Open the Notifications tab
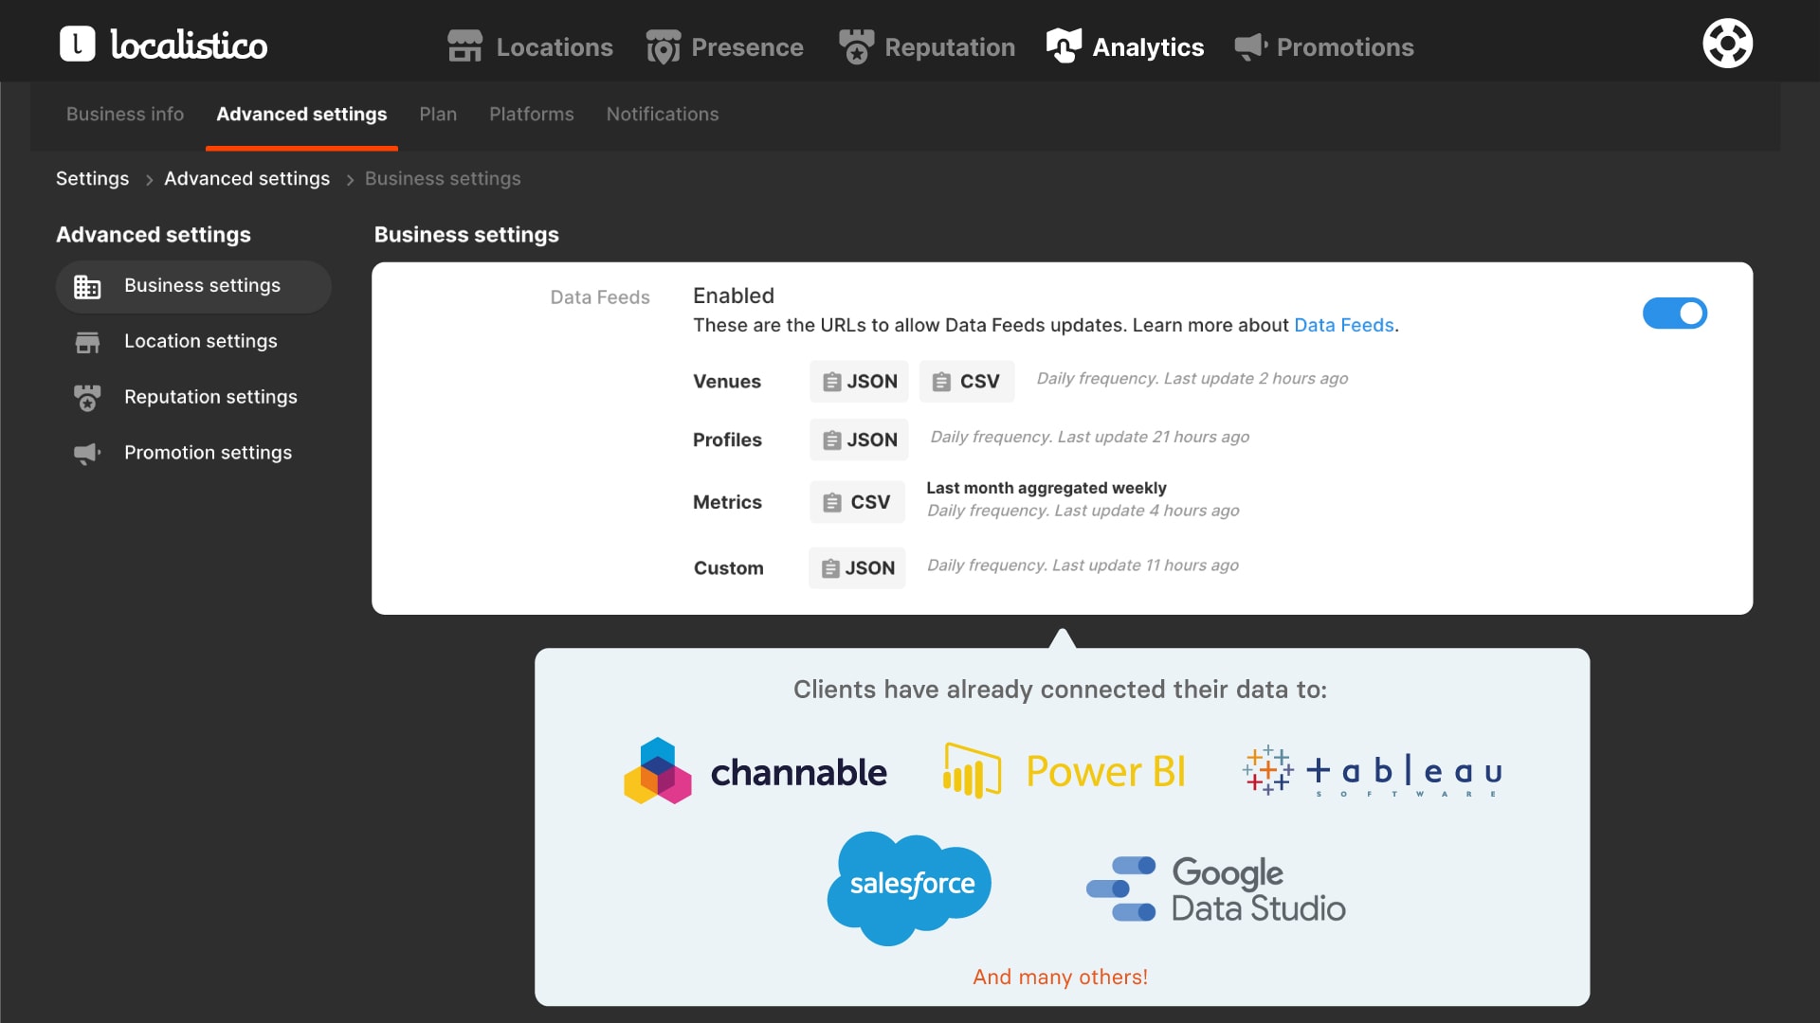 point(662,115)
